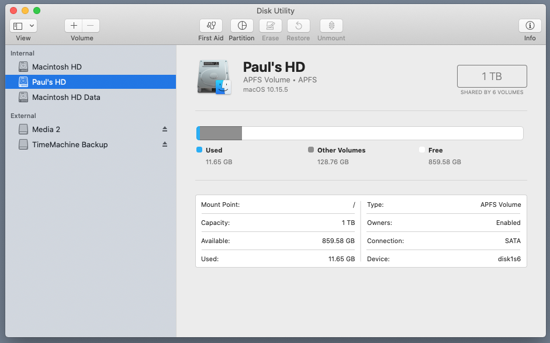Click the APFS Volume • APFS subtitle

pos(280,79)
